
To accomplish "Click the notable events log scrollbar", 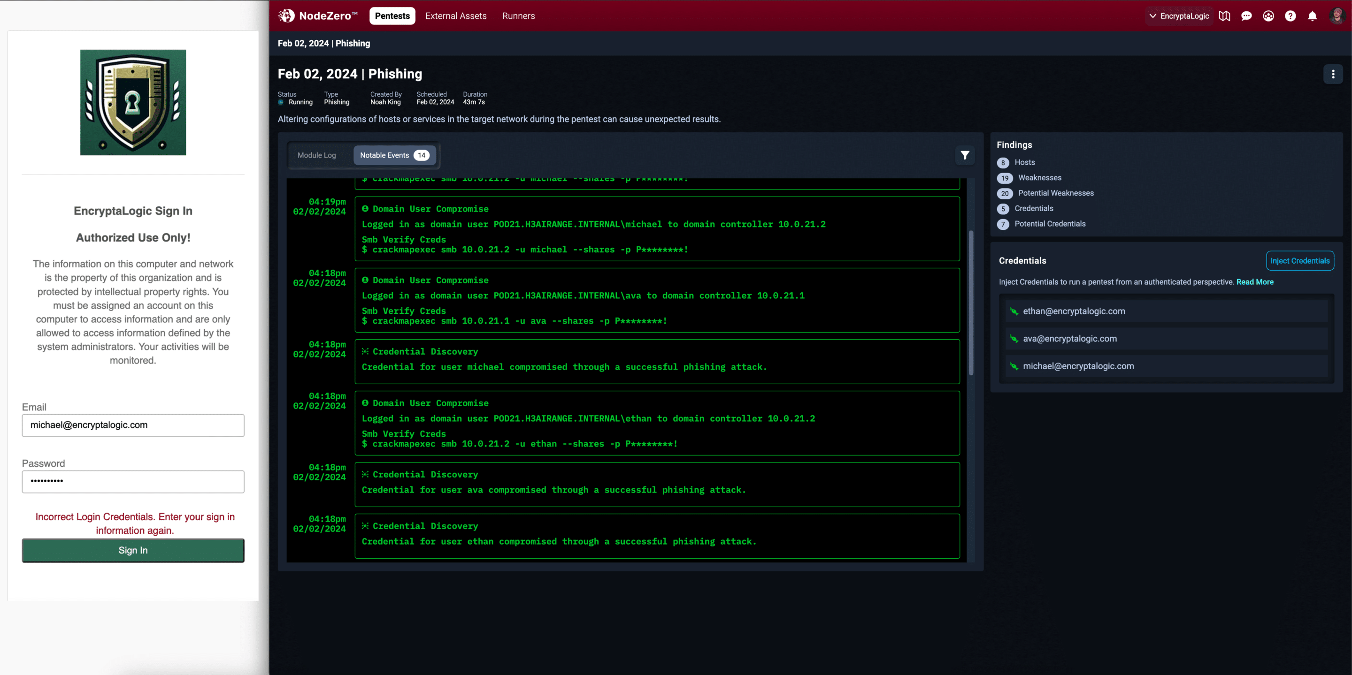I will 971,303.
